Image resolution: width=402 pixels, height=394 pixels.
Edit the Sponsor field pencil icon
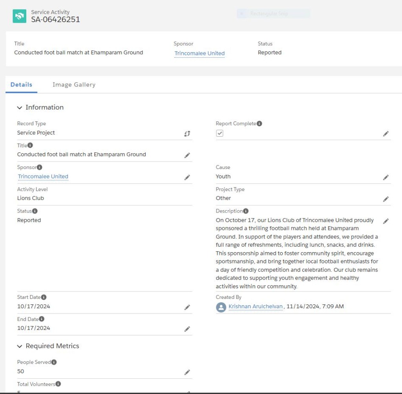(x=187, y=178)
